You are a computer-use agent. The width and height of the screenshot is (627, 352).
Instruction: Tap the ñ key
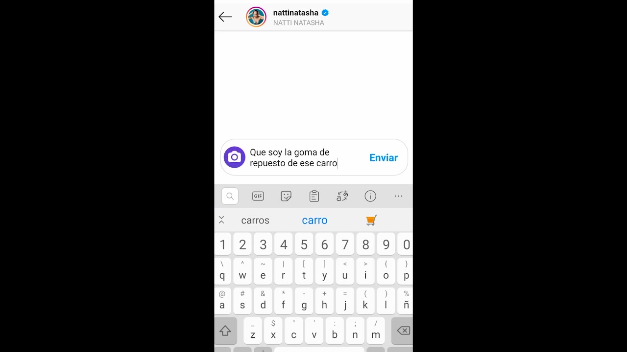(x=406, y=300)
